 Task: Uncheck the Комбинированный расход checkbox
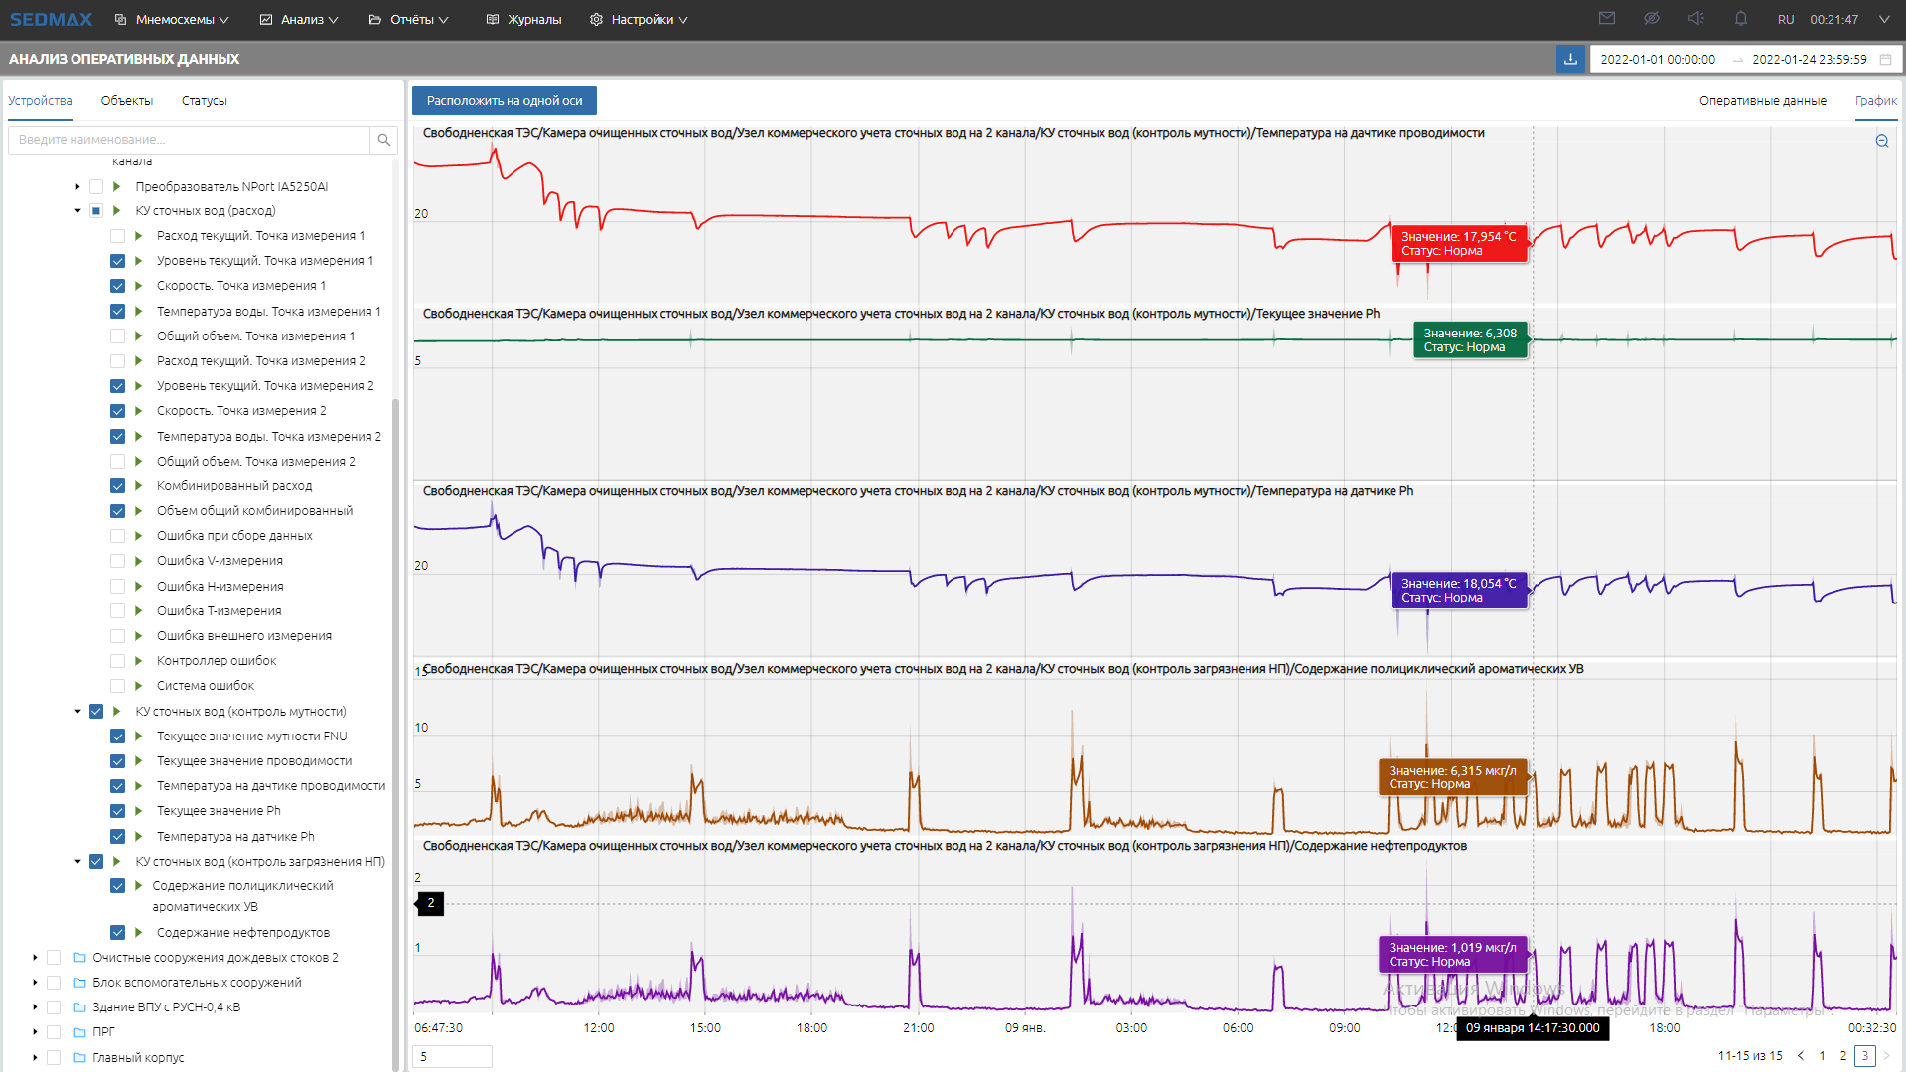coord(117,486)
